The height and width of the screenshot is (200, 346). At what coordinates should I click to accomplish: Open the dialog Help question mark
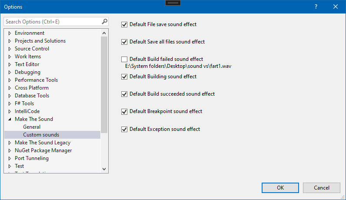pos(316,7)
